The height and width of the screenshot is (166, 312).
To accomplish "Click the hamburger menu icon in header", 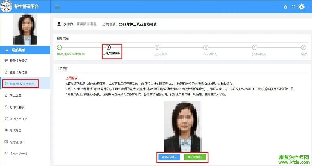I will click(x=58, y=7).
